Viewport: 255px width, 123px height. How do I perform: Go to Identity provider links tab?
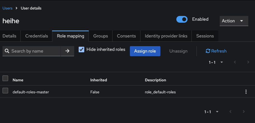pos(166,36)
